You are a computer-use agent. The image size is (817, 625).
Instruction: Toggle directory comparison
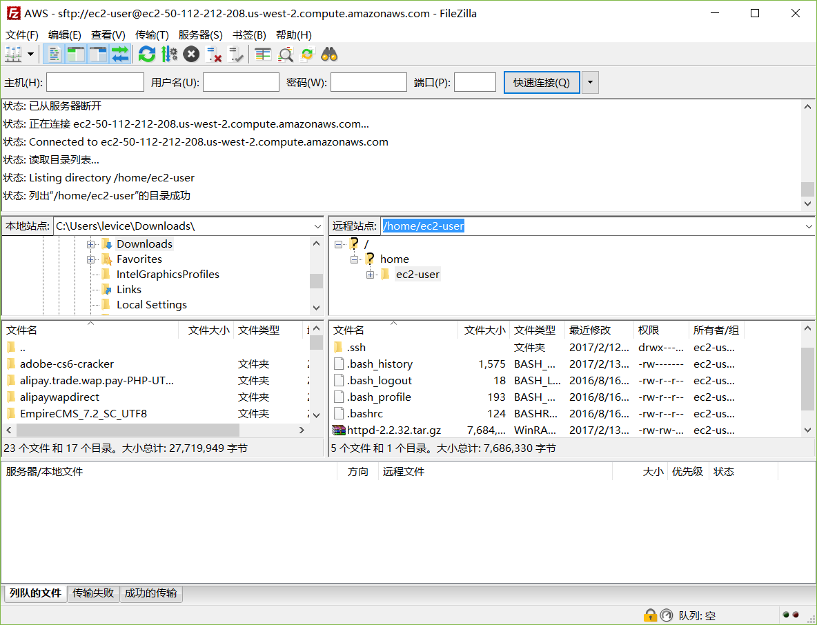(286, 54)
